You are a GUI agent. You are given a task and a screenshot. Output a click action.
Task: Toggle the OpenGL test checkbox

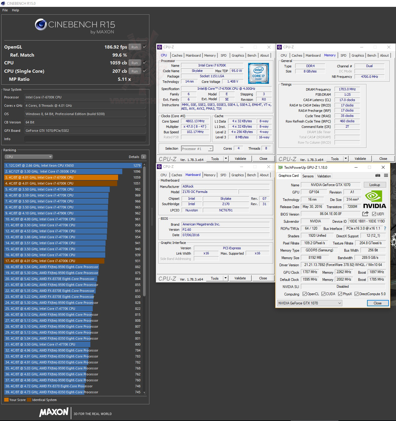[x=145, y=47]
